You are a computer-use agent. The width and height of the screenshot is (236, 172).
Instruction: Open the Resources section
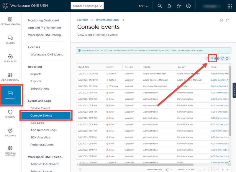(10, 58)
